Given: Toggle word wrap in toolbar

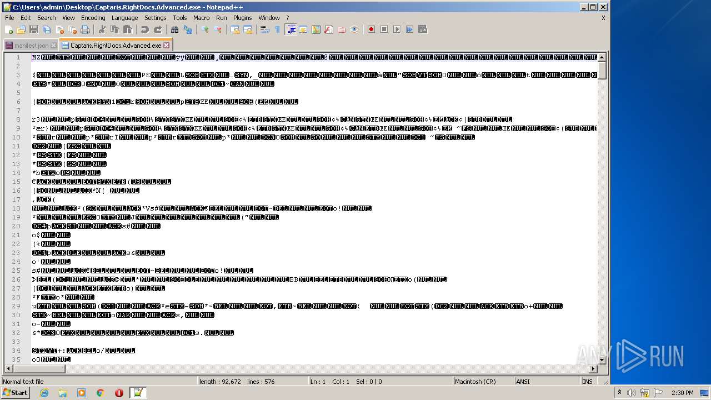Looking at the screenshot, I should coord(264,29).
